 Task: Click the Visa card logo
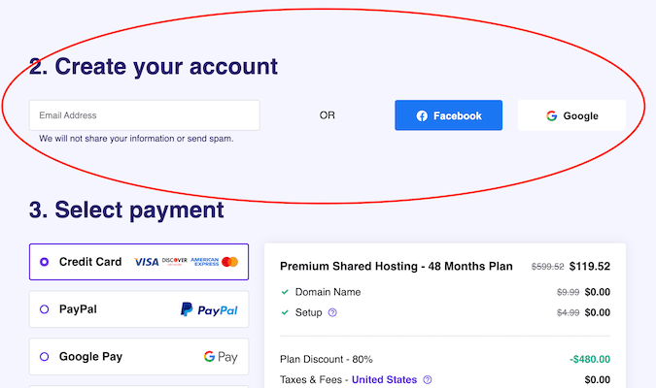click(x=147, y=262)
